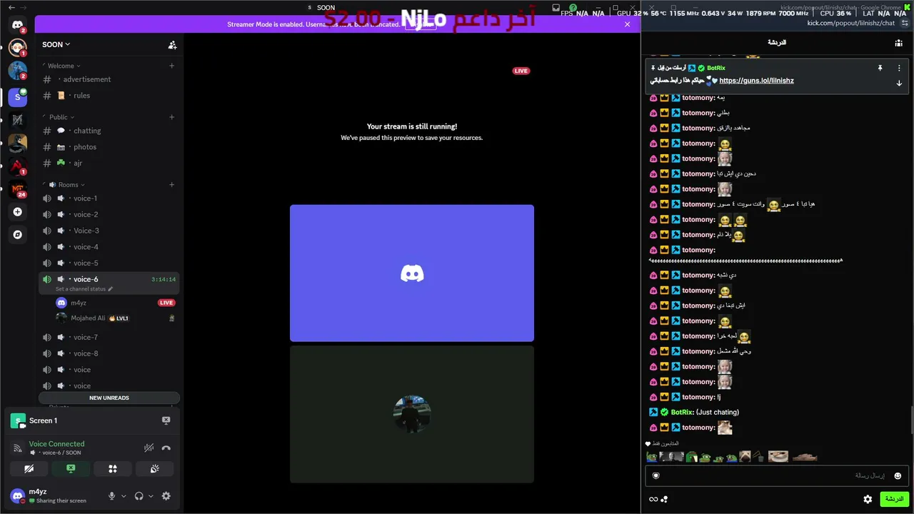Mute the microphone in user panel
Image resolution: width=914 pixels, height=514 pixels.
pyautogui.click(x=111, y=496)
